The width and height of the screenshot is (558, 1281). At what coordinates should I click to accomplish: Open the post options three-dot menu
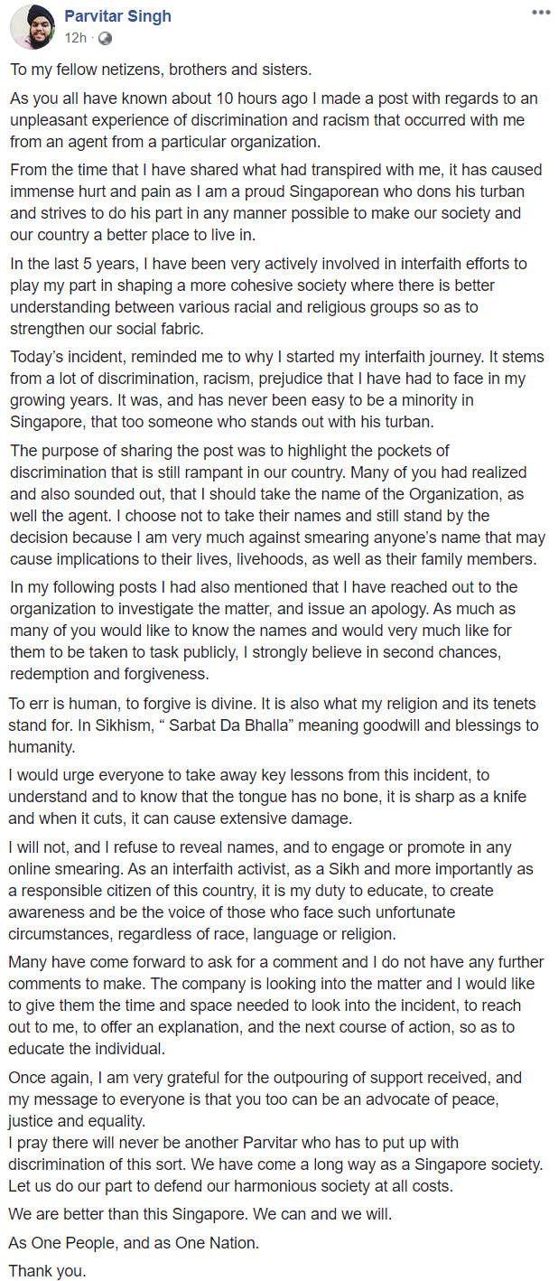[540, 13]
